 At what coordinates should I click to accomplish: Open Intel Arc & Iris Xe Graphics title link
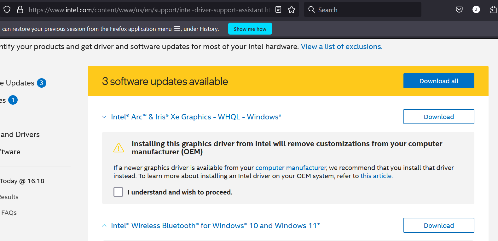[196, 117]
